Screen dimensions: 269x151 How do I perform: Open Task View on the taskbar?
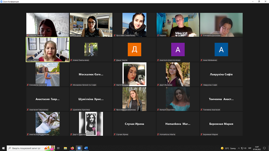(x=58, y=148)
